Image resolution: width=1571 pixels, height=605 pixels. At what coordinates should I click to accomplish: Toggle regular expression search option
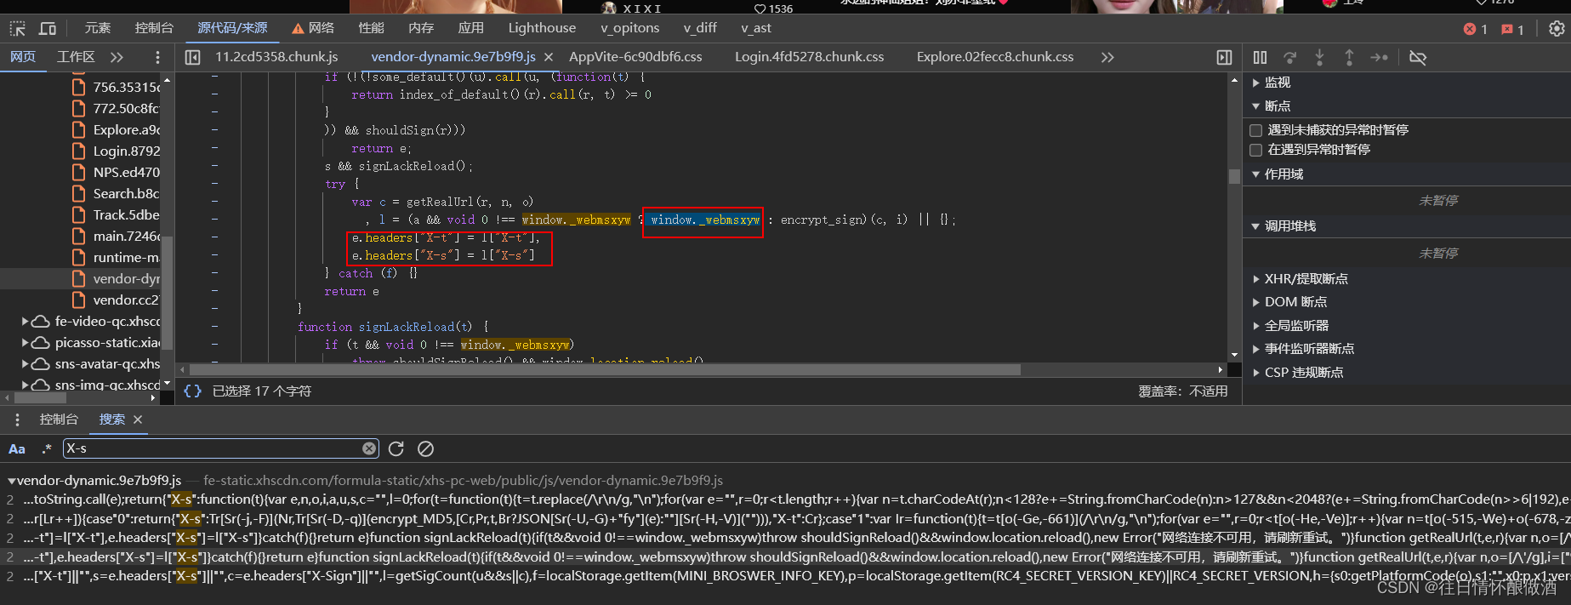tap(47, 448)
